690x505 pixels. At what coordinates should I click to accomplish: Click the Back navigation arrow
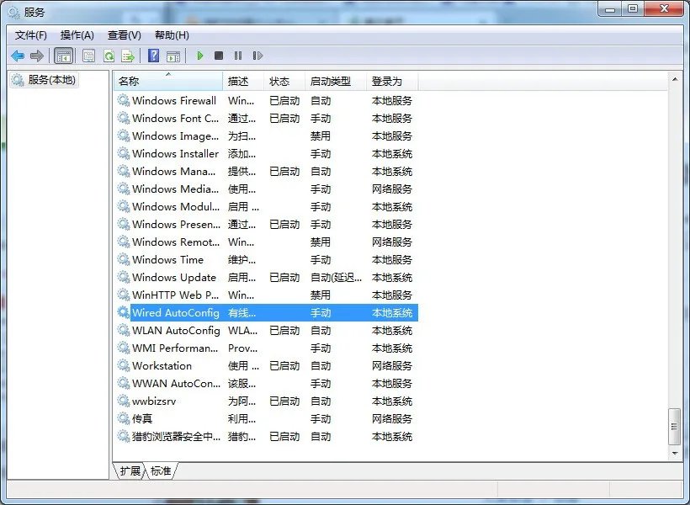[19, 56]
